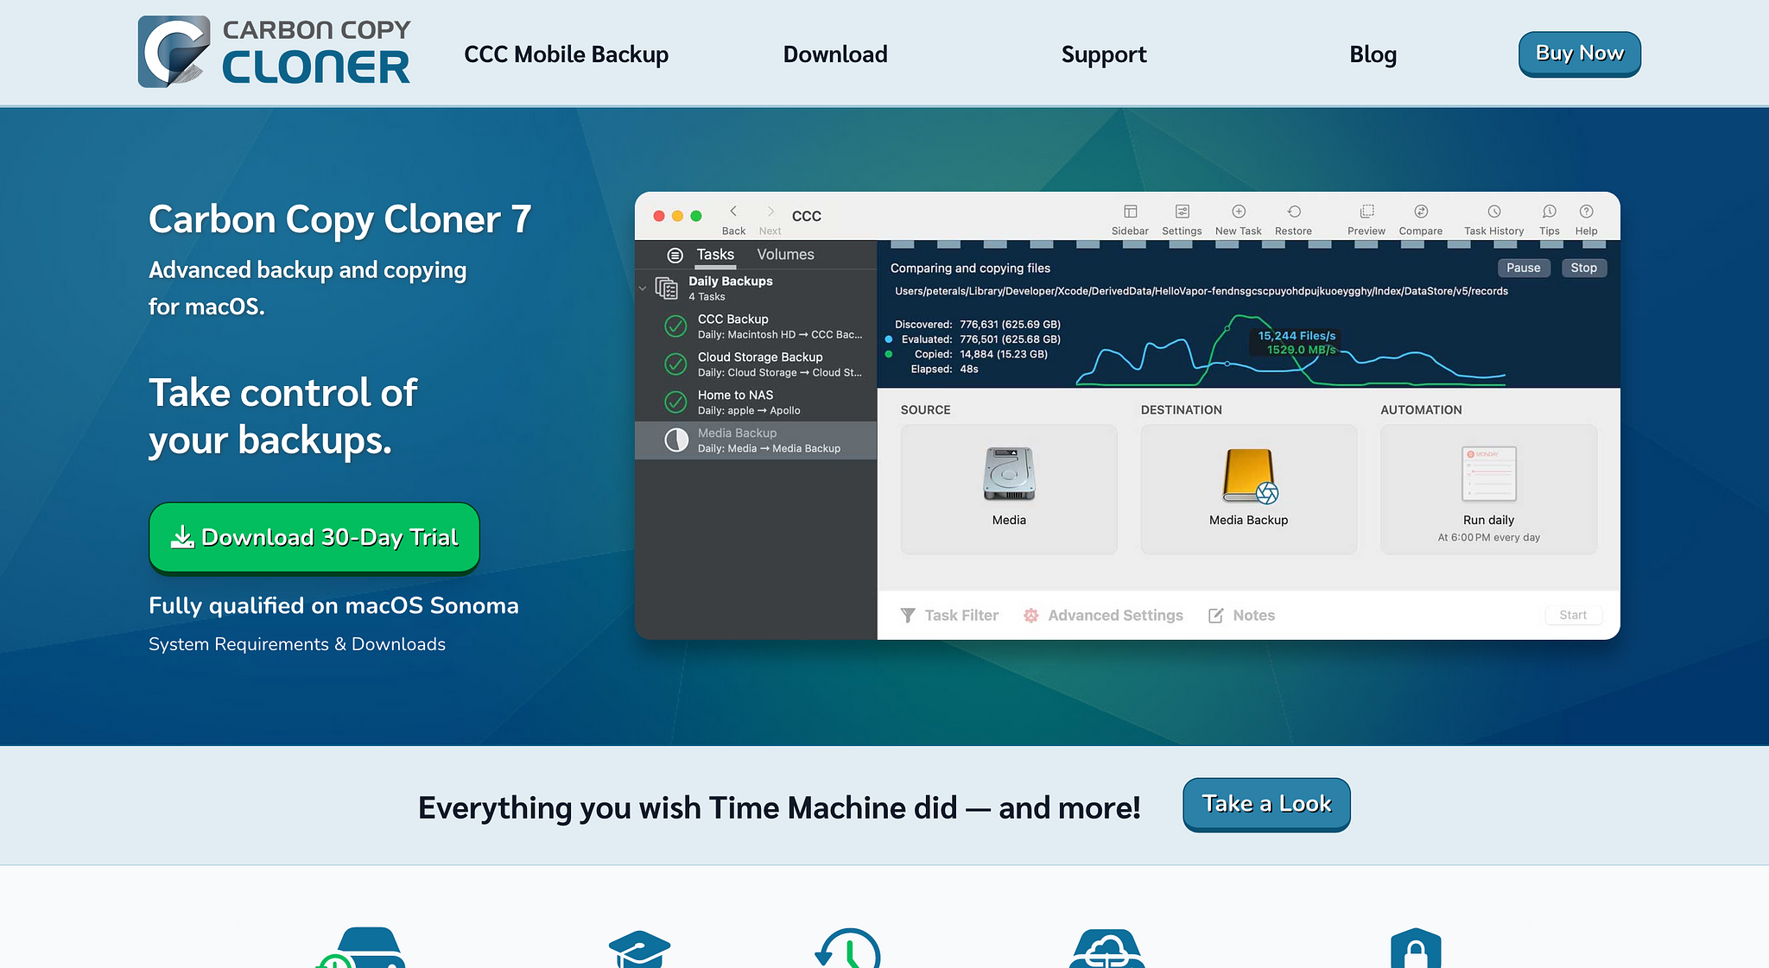Image resolution: width=1769 pixels, height=968 pixels.
Task: Switch to the Volumes tab
Action: coord(784,254)
